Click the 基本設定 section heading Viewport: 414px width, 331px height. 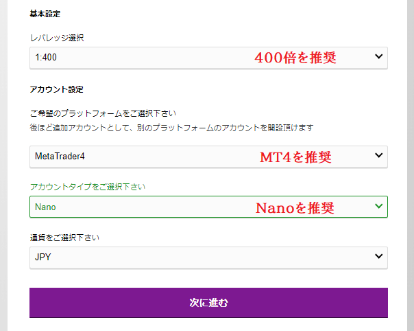[45, 14]
